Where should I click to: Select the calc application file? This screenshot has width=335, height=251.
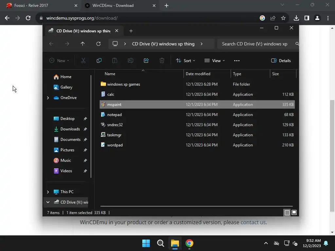tap(197, 94)
